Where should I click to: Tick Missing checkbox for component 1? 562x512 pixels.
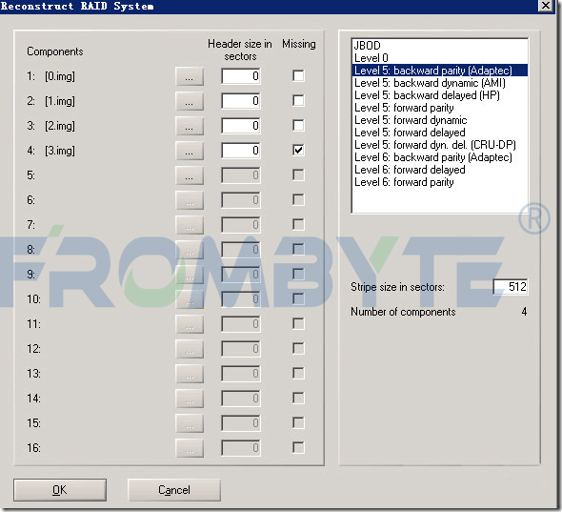pyautogui.click(x=298, y=75)
